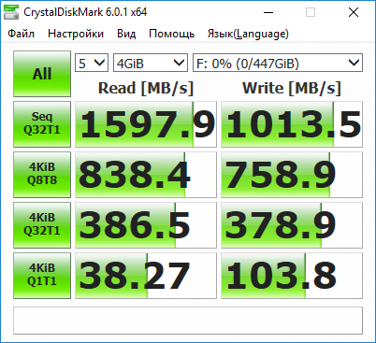Select the 4KiB Q1T1 write value 103.8
This screenshot has height=343, width=376.
coord(292,276)
